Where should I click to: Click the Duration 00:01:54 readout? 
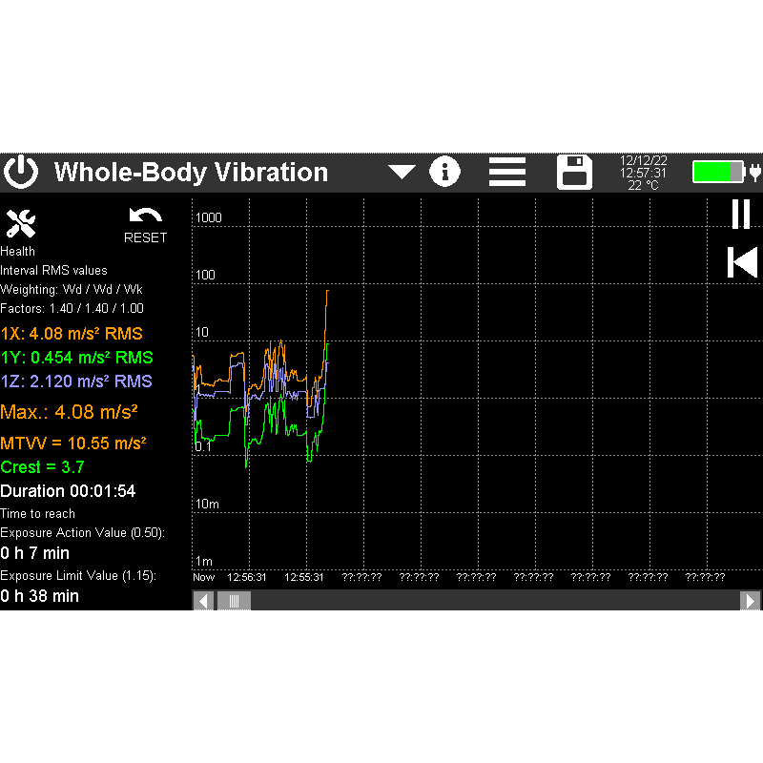point(68,491)
